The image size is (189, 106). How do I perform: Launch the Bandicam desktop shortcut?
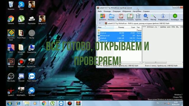point(21,63)
